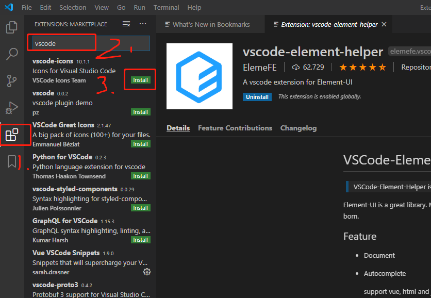
Task: Click the Extensions: Marketplace panel title
Action: point(71,24)
